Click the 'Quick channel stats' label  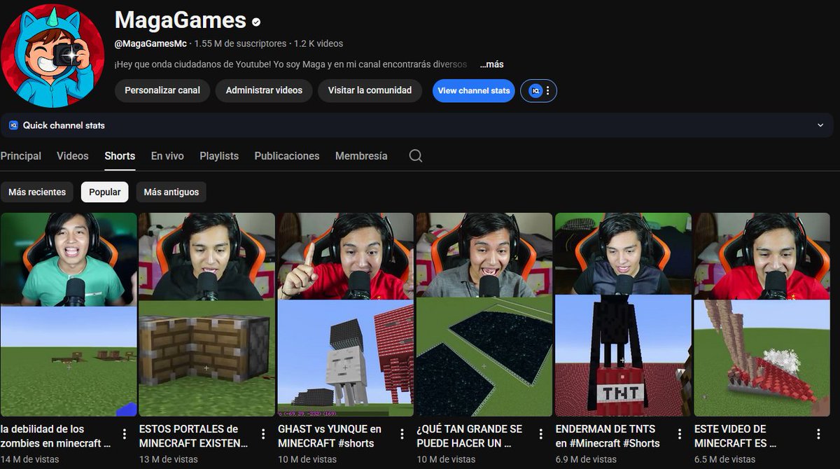coord(64,125)
